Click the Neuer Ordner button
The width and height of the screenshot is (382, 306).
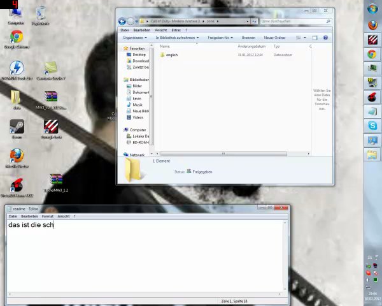point(275,38)
